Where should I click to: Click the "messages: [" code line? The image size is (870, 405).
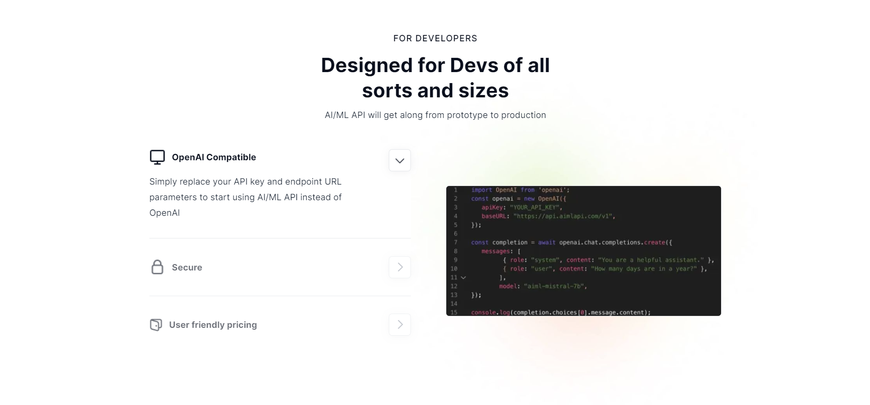point(501,251)
